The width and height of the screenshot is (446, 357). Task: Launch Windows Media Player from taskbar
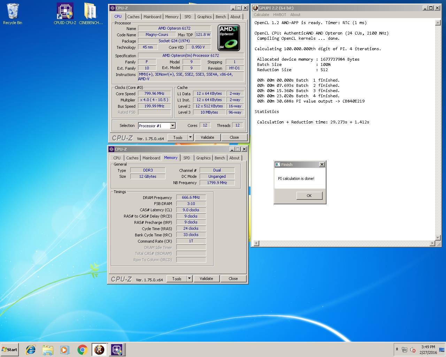(65, 349)
